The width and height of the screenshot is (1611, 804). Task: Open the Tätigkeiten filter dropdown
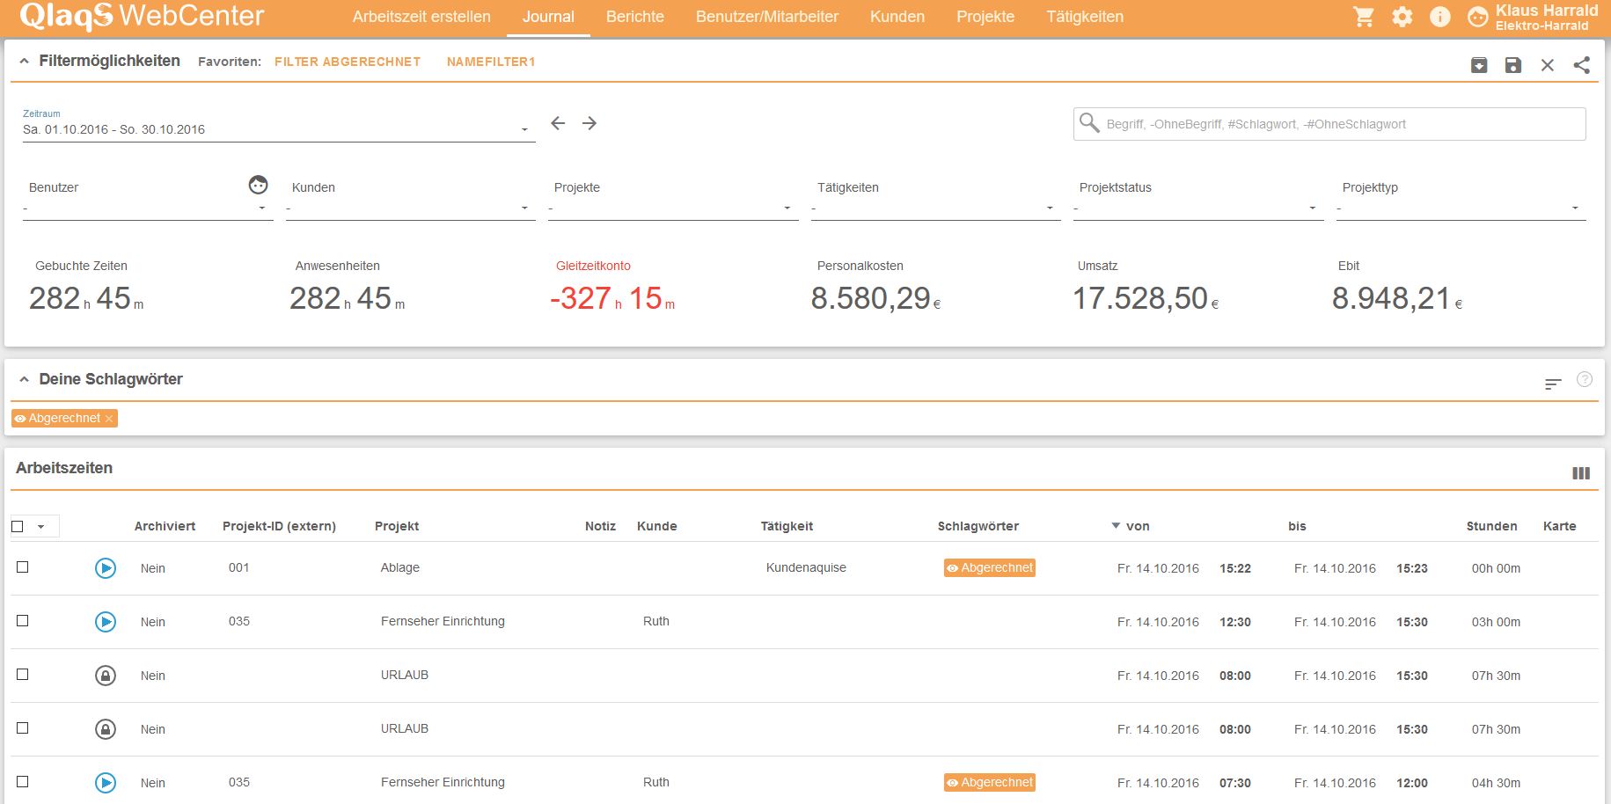click(x=936, y=208)
